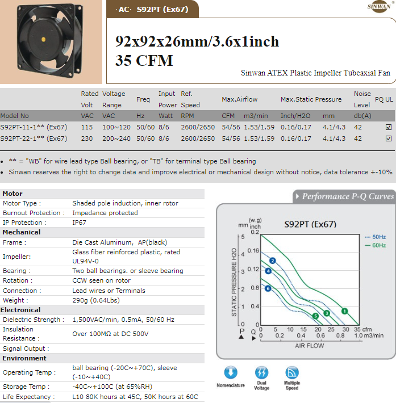Image resolution: width=396 pixels, height=403 pixels.
Task: Expand the Performance P-Q Curves header arrow
Action: pos(297,197)
